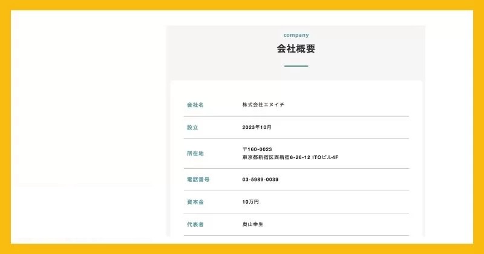Screen dimensions: 484x254
Task: Click the address line 東京都新宿区西新宿6-26-12
Action: [x=276, y=157]
